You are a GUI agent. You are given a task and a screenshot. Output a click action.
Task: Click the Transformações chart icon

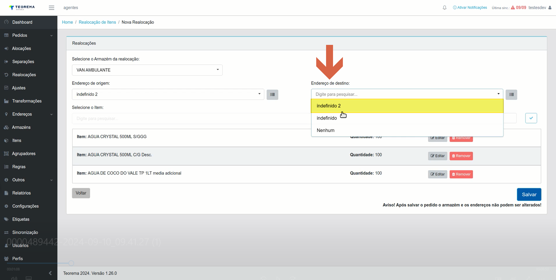coord(6,101)
